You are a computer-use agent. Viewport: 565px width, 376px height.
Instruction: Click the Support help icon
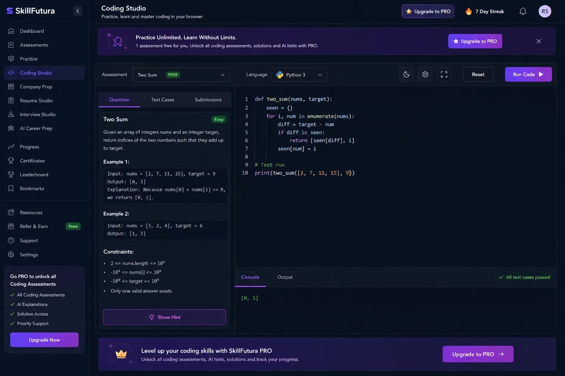(11, 241)
